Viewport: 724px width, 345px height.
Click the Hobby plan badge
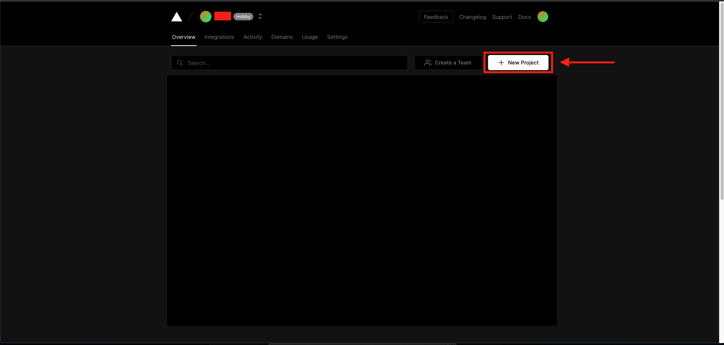[243, 16]
